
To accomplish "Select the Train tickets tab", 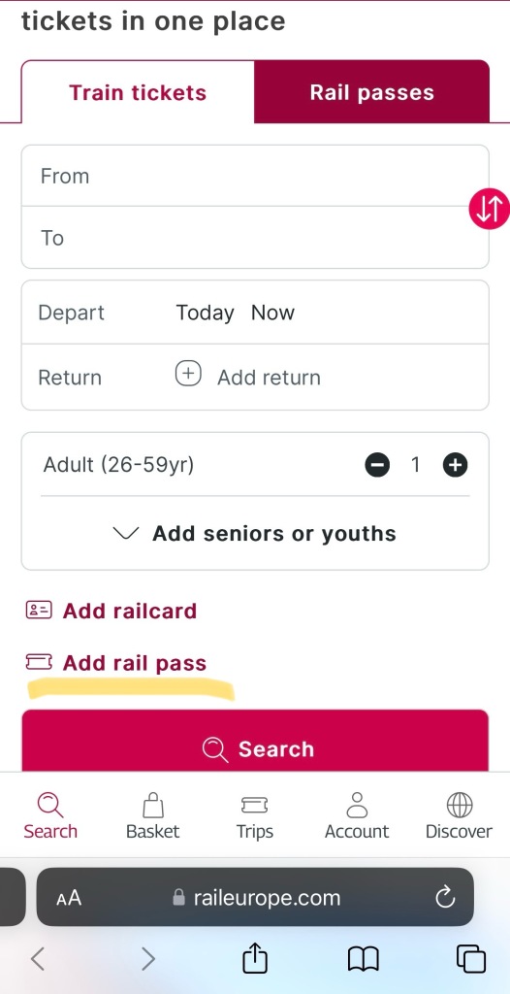I will point(138,92).
